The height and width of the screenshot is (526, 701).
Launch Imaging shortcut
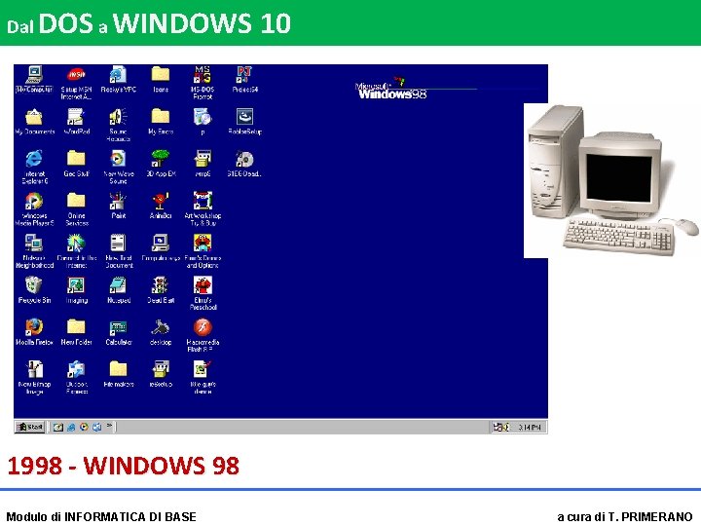[x=77, y=290]
